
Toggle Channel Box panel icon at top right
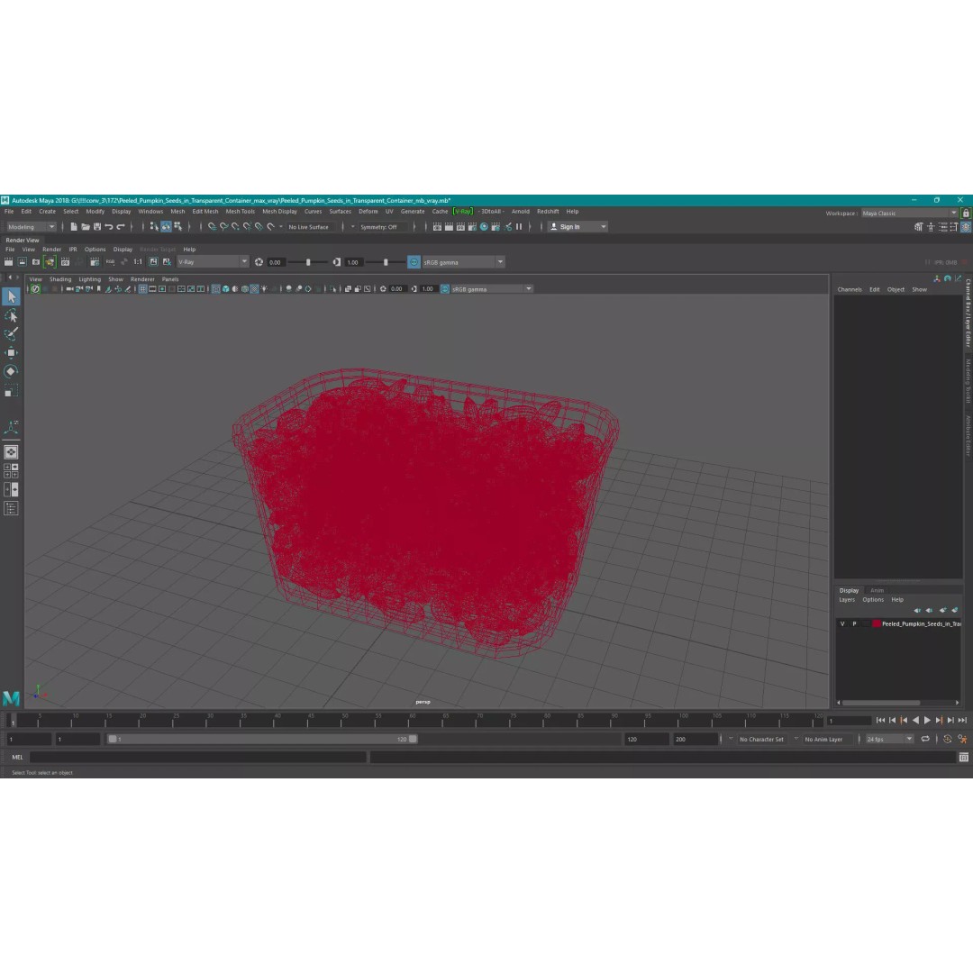966,227
